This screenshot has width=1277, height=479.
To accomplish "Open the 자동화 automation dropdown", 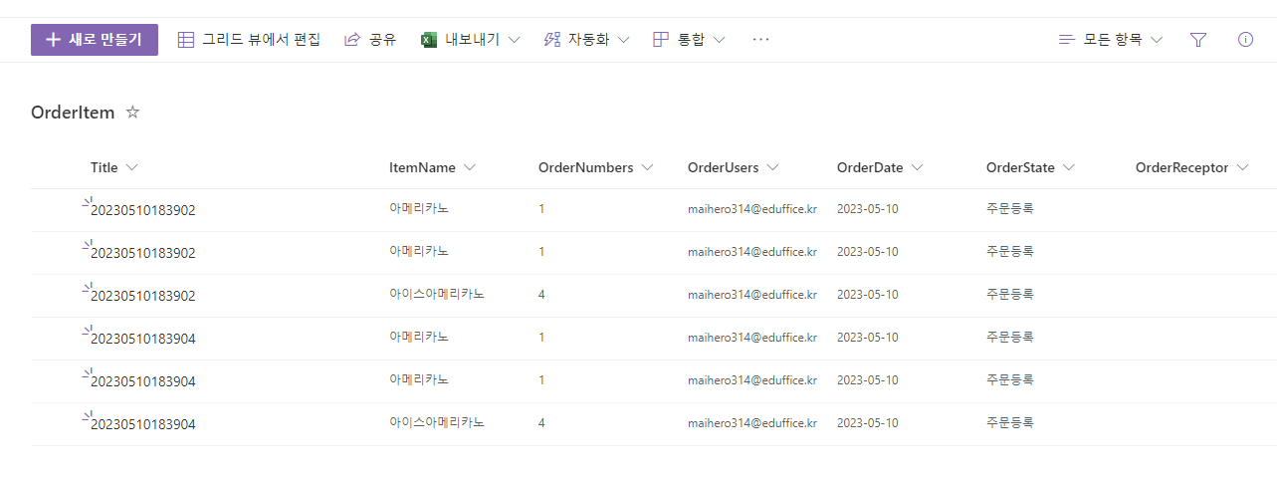I will (586, 40).
